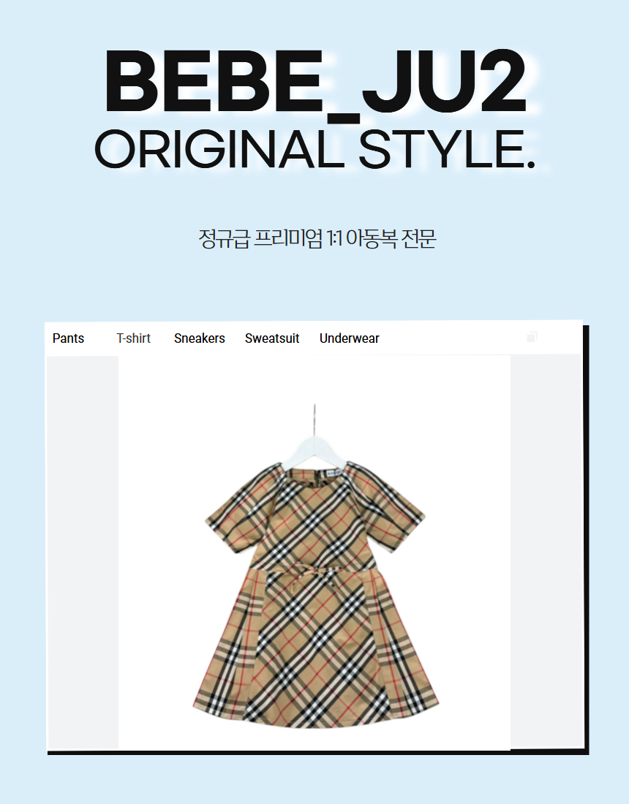
Task: Click the gray panel right of product
Action: coord(546,553)
